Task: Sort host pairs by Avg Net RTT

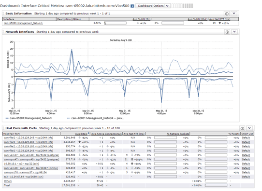Action: pyautogui.click(x=134, y=134)
